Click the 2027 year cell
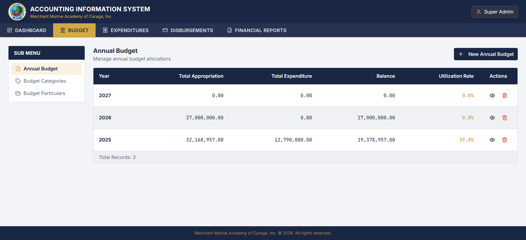 point(105,96)
